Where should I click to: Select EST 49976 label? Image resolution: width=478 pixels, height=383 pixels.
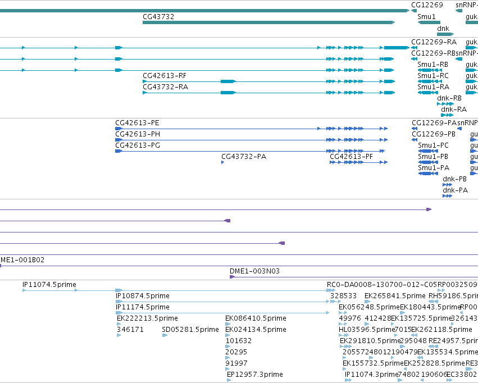350,318
